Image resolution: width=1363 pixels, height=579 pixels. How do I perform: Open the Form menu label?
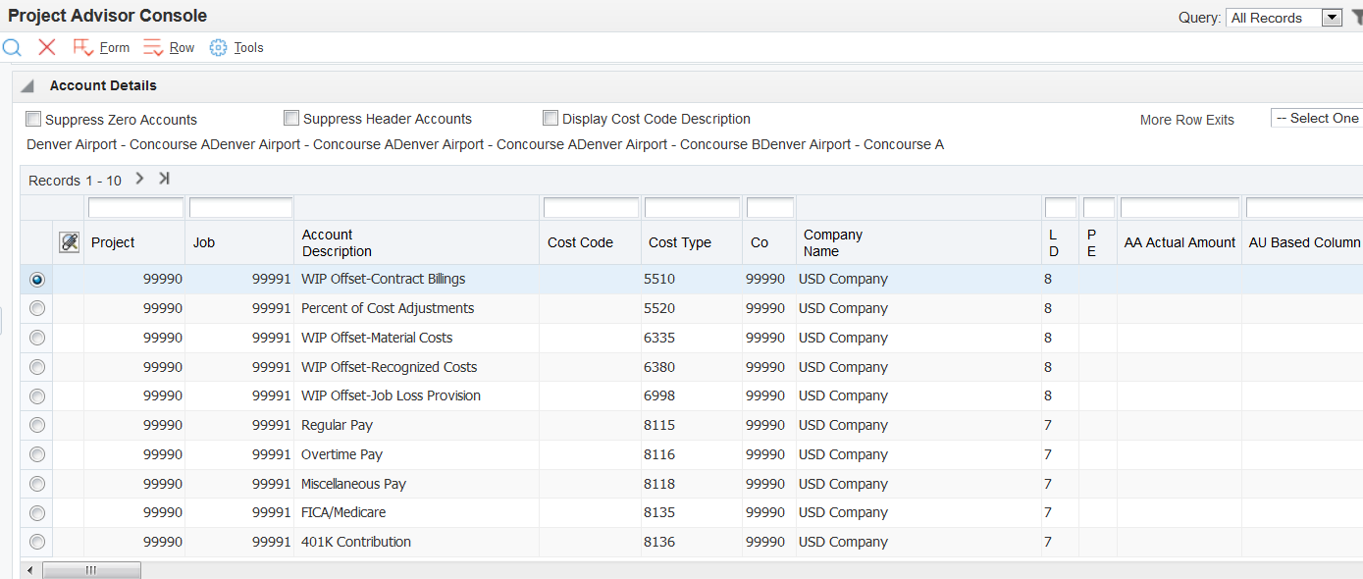click(x=115, y=47)
